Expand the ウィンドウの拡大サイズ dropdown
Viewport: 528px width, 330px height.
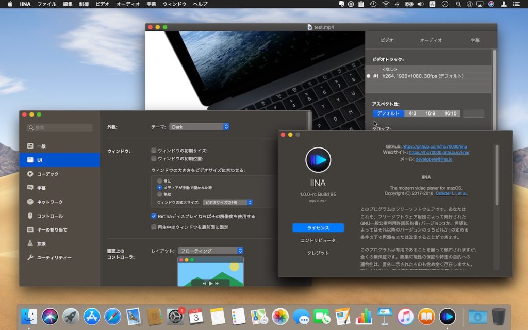pos(227,203)
